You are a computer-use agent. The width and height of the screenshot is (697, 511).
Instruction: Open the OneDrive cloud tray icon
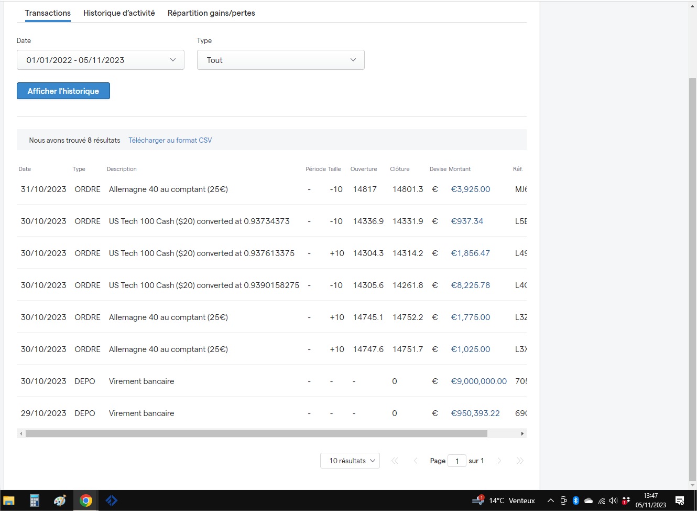pos(589,501)
